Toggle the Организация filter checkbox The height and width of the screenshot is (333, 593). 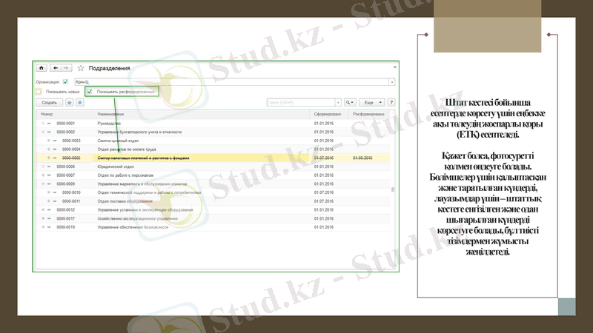pos(65,81)
